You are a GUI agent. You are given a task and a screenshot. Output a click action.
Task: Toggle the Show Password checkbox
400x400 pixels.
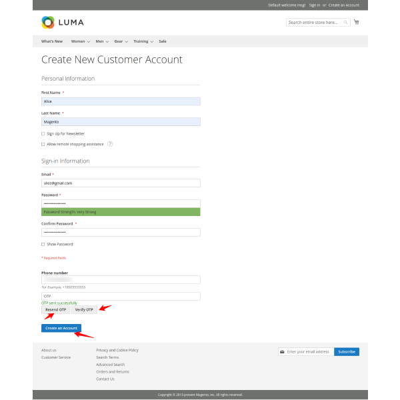point(43,244)
